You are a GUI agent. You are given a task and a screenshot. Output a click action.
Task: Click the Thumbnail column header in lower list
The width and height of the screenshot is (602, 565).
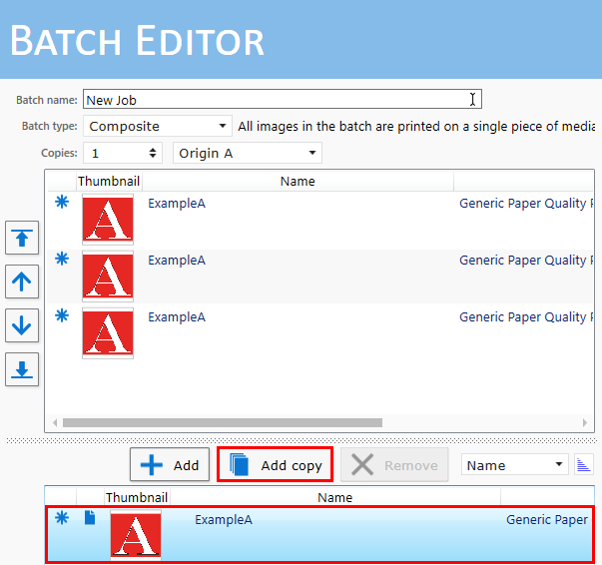click(x=137, y=497)
